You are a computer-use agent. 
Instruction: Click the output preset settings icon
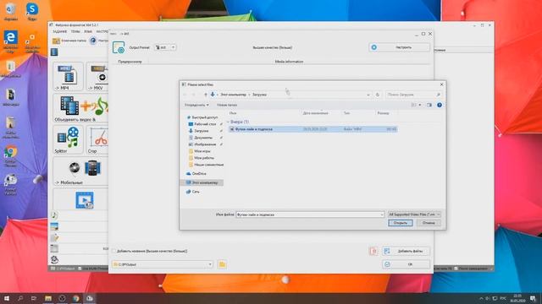point(119,47)
